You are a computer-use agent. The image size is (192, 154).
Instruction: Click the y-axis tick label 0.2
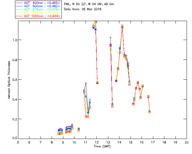point(15,119)
